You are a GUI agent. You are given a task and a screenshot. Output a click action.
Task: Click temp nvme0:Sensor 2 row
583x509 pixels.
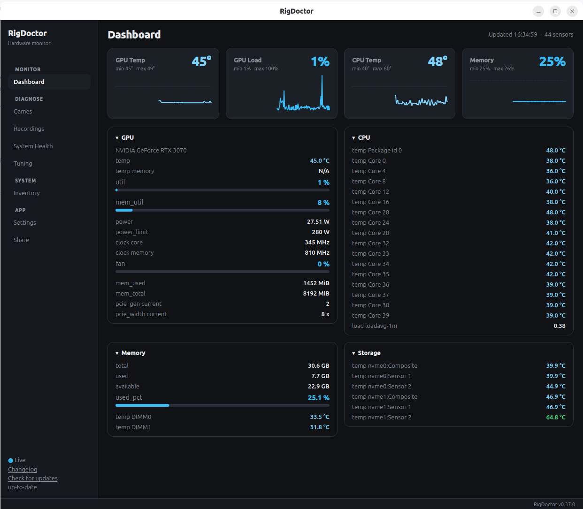click(x=459, y=387)
